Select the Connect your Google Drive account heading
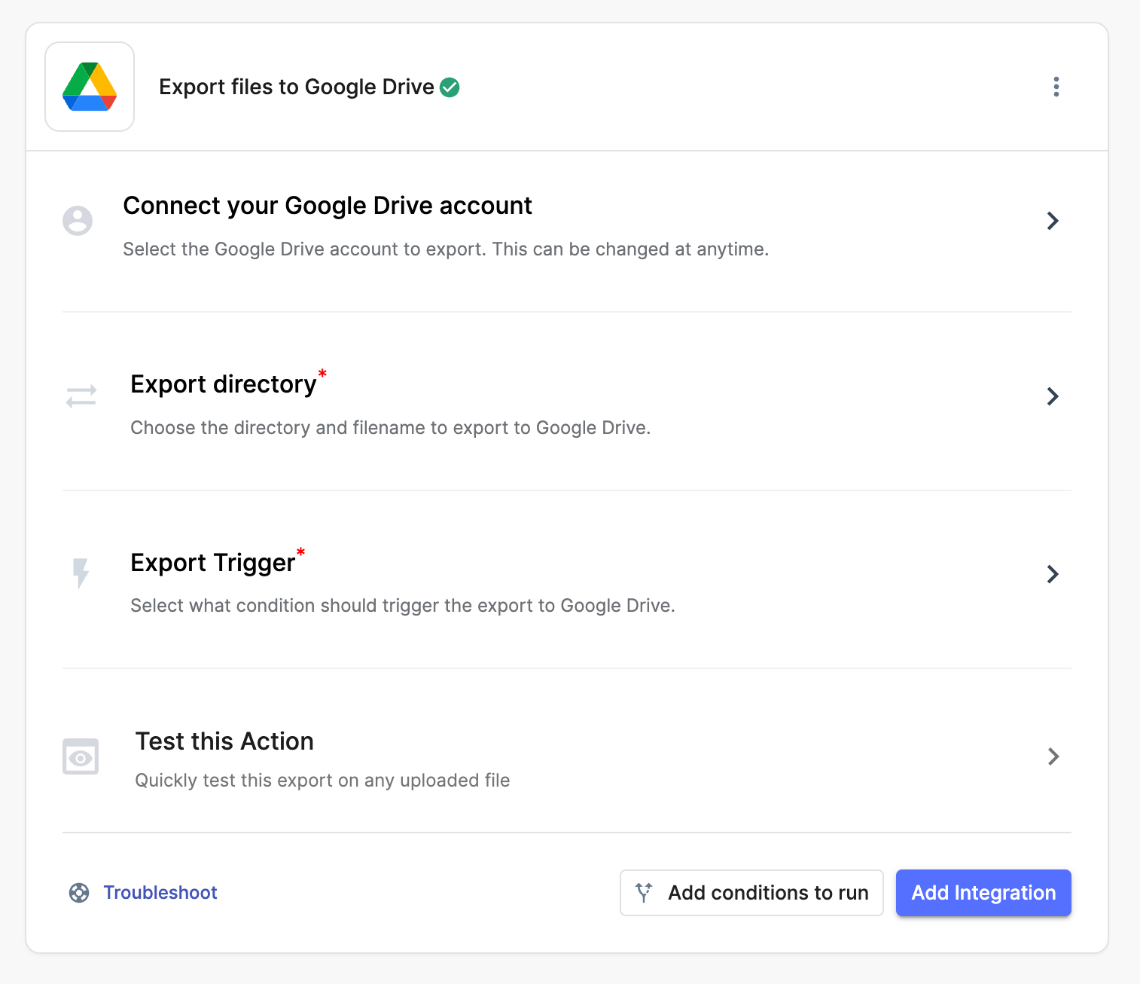Screen dimensions: 1140x984 click(x=328, y=206)
